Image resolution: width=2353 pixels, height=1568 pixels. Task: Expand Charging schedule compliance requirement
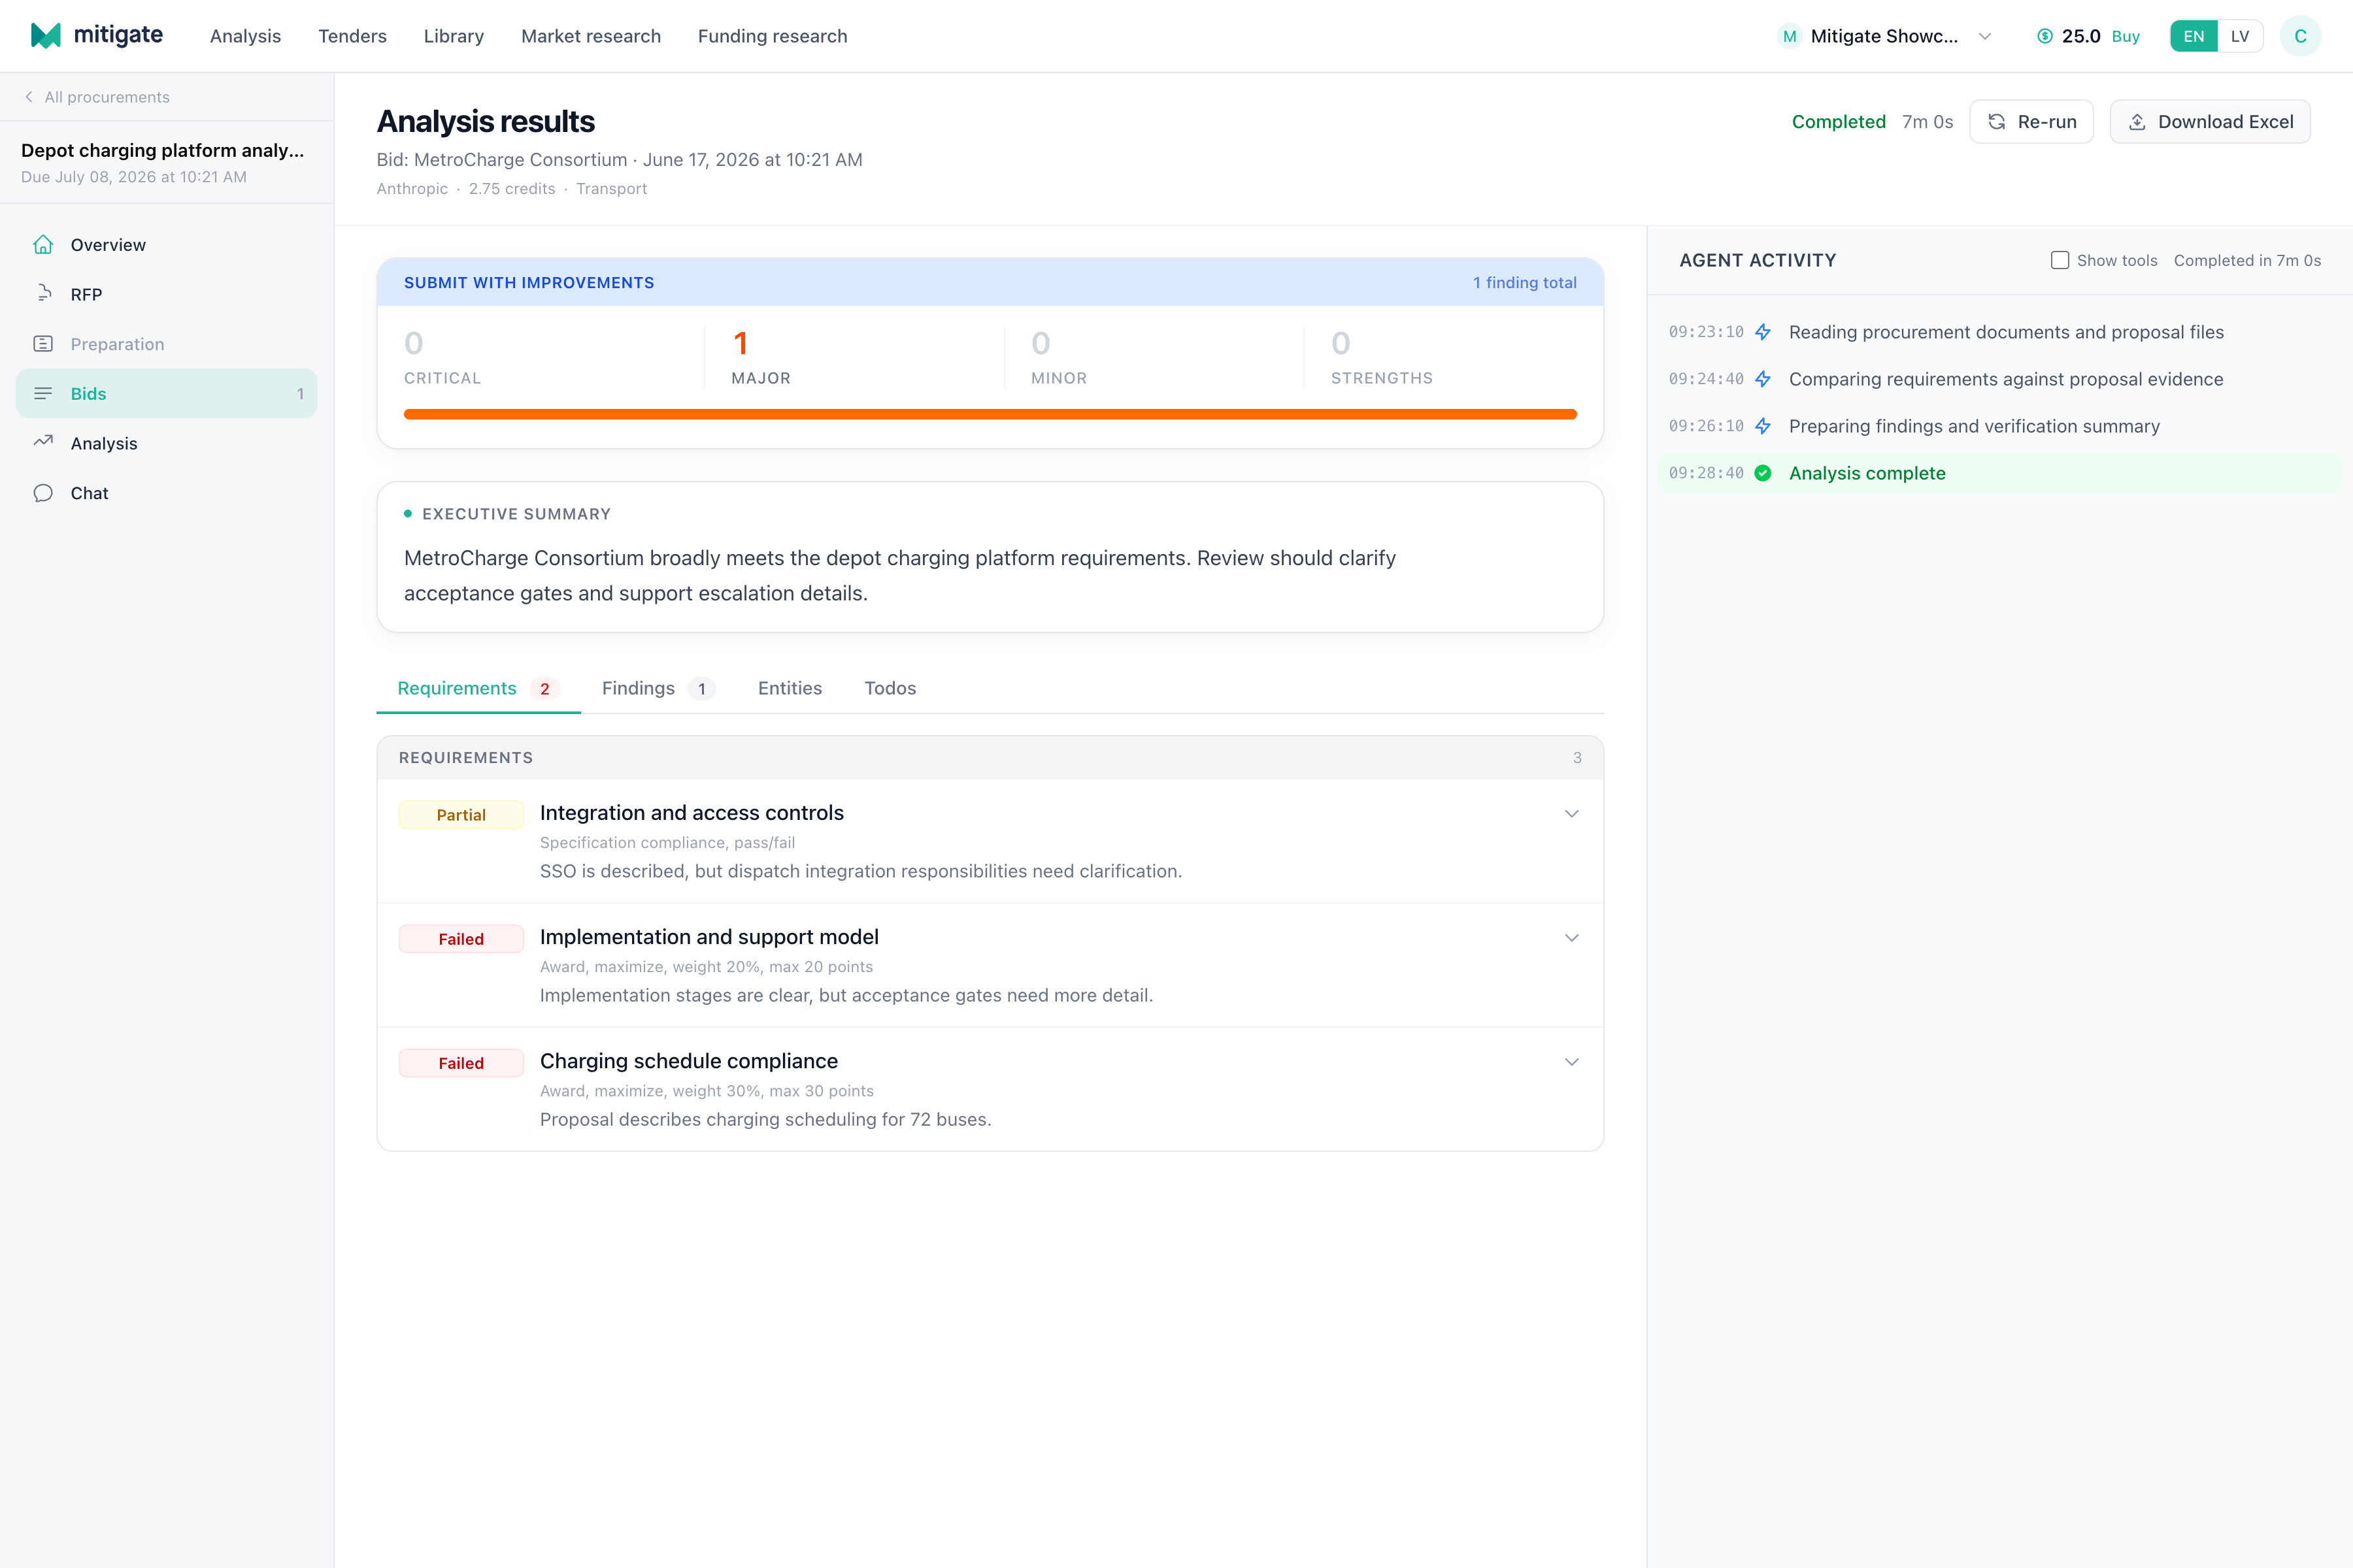(1572, 1061)
